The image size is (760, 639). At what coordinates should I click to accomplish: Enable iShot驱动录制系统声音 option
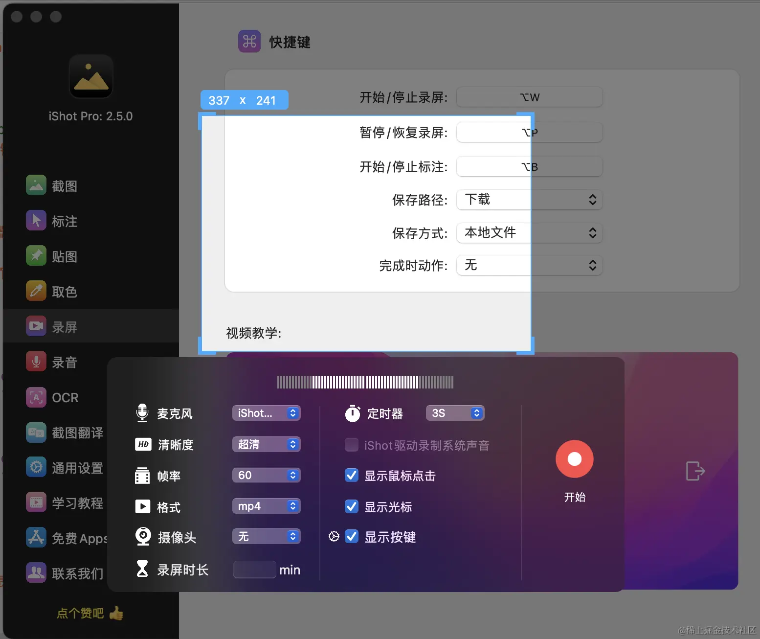click(x=352, y=445)
